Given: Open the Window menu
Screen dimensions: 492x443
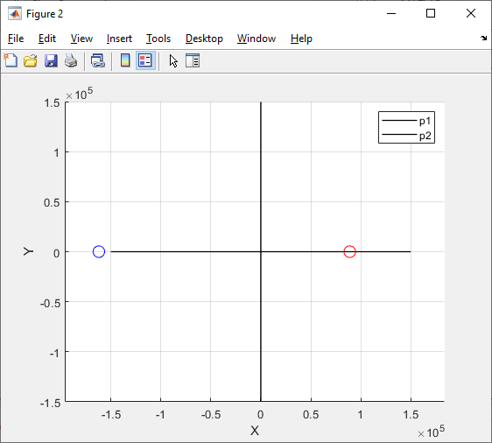Looking at the screenshot, I should [257, 39].
